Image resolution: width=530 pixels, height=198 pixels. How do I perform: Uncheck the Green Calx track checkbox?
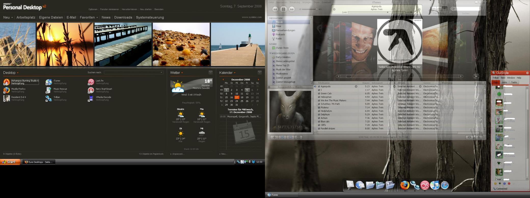click(x=319, y=93)
